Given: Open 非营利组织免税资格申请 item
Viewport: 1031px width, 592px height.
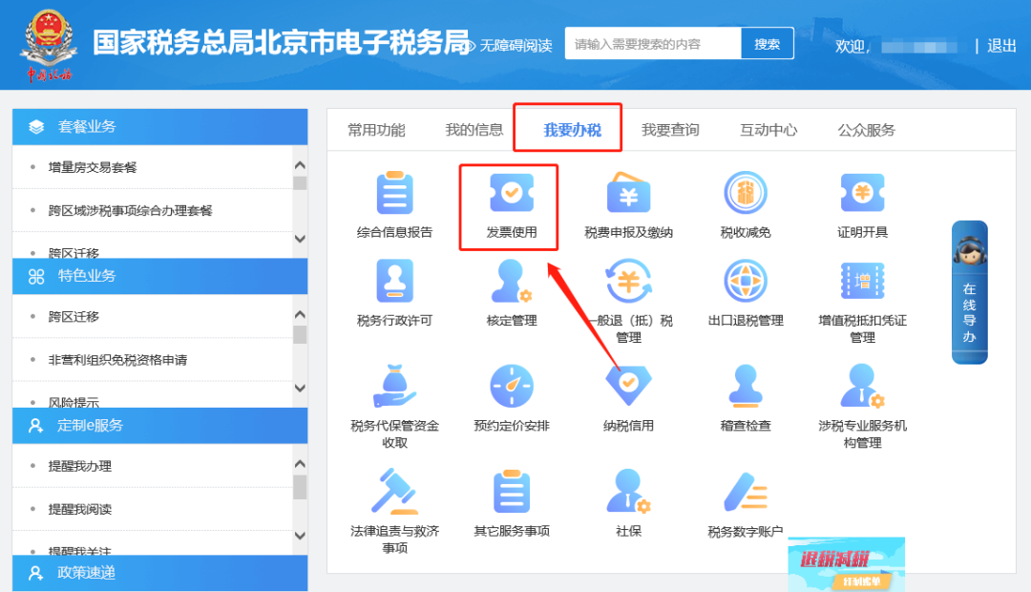Looking at the screenshot, I should 117,360.
